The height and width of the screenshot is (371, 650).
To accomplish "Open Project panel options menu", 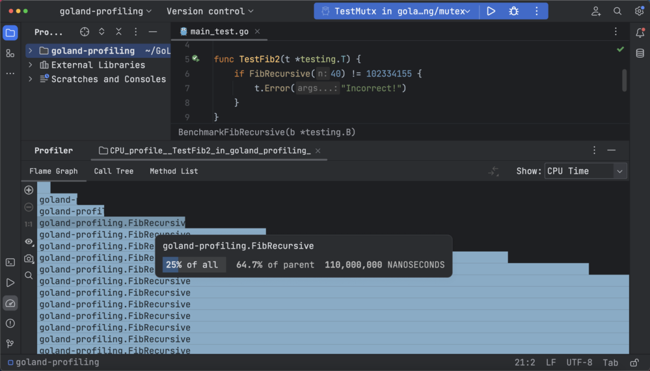I will coord(135,31).
